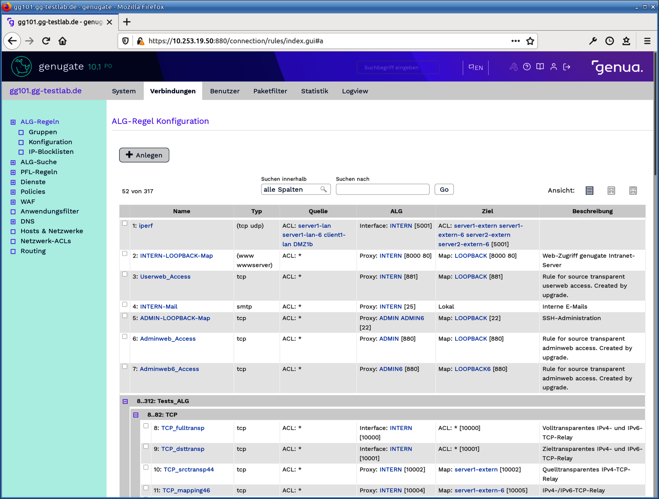
Task: Check the box for INTERN-Mail rule
Action: click(125, 304)
